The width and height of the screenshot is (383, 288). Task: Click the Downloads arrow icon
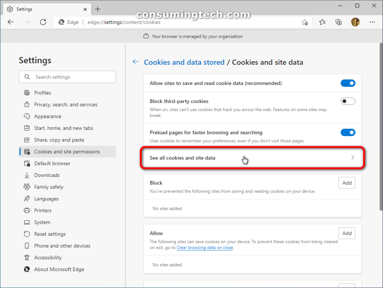[x=27, y=175]
